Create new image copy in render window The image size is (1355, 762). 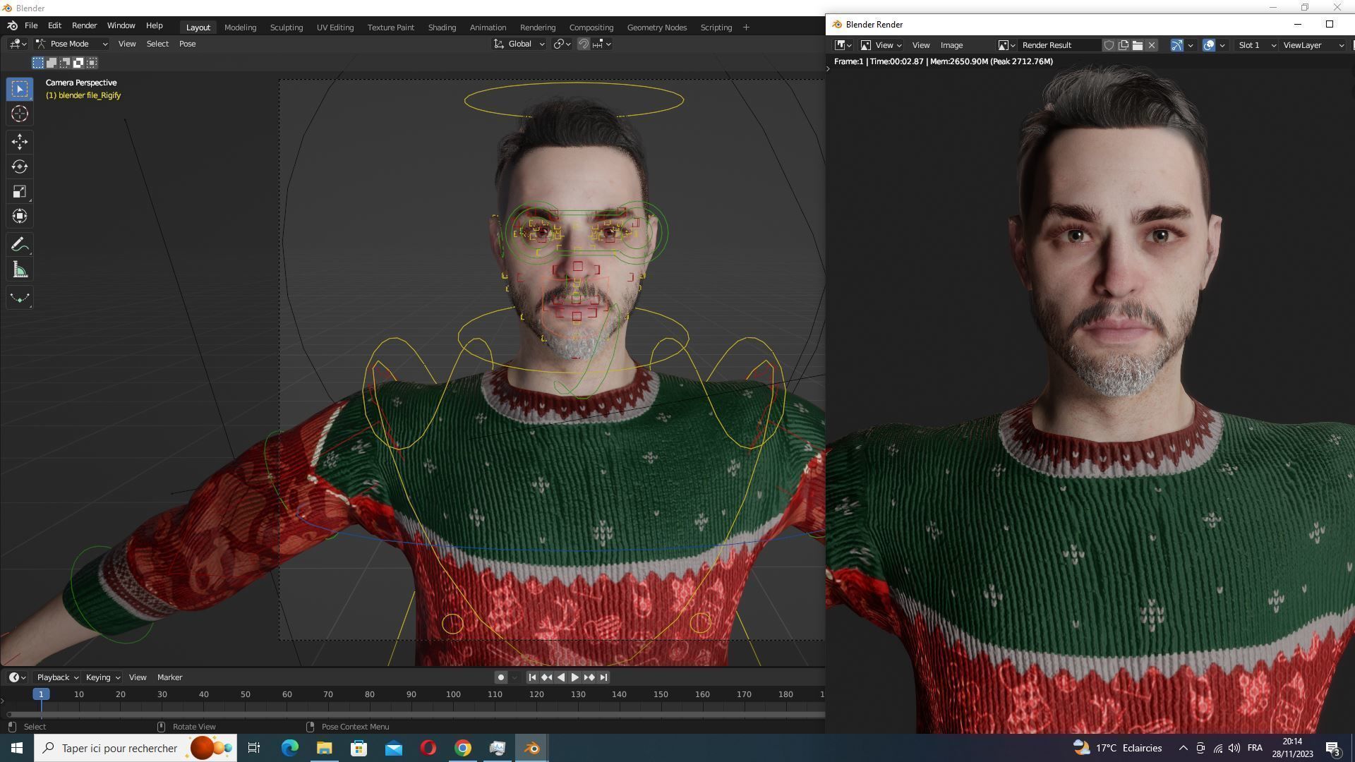[1123, 45]
